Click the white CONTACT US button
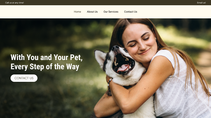211x118 pixels. (x=24, y=78)
